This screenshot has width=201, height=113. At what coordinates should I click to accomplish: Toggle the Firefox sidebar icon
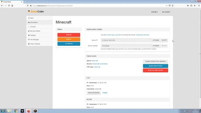[x=191, y=6]
